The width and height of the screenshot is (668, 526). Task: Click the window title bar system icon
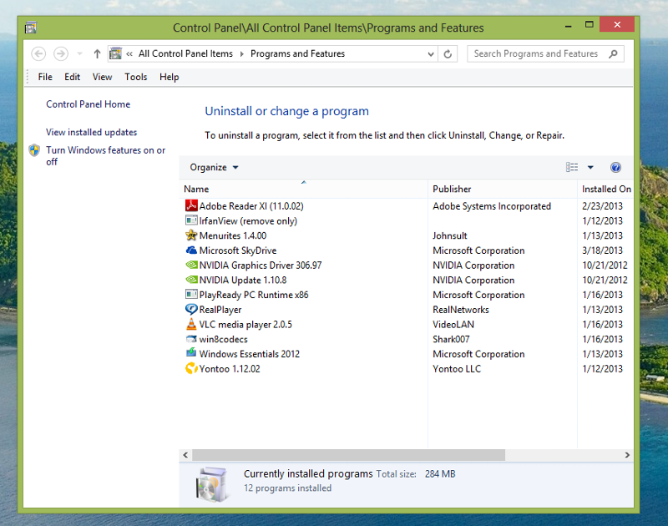(x=31, y=28)
